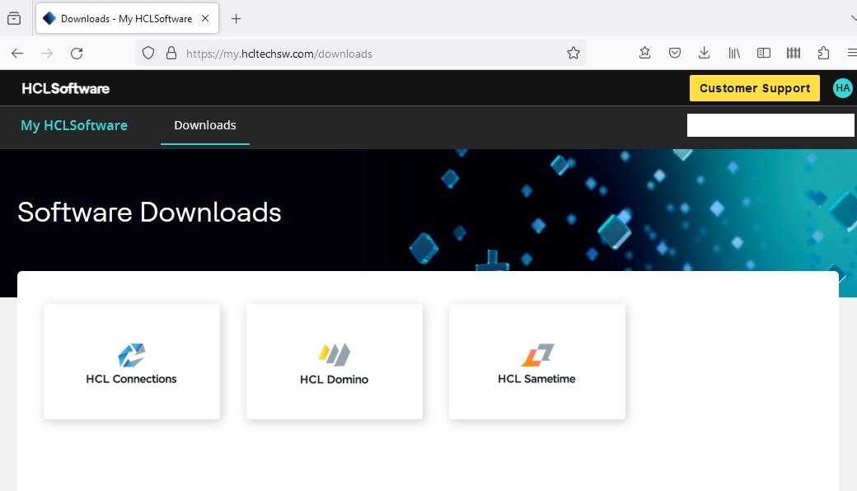Save page to Pocket
This screenshot has height=491, width=857.
pos(674,53)
